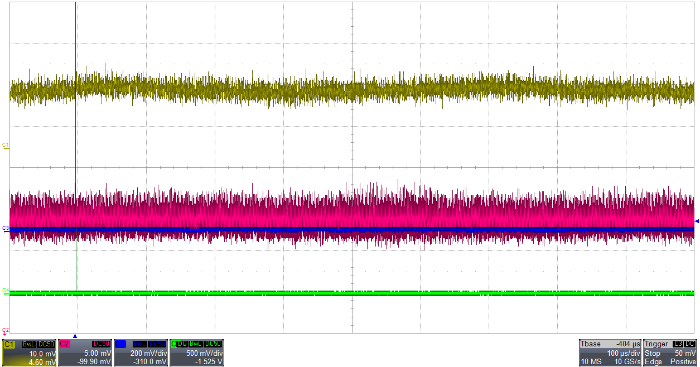
Task: Open the C1 channel descriptor label
Action: pos(9,344)
